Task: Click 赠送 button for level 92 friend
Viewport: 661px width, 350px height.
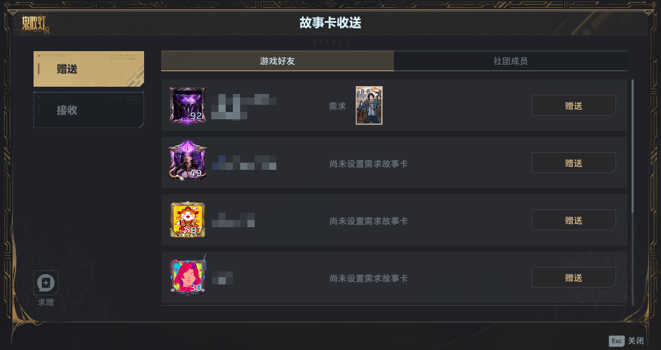Action: [x=574, y=105]
